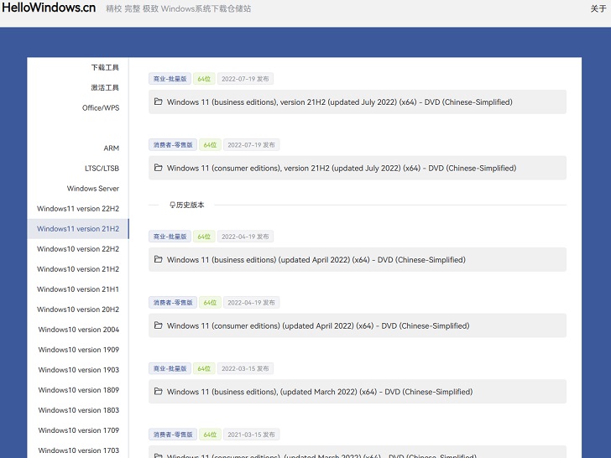Click 消费者-零售版 tag dated 2021-03-15
Viewport: 611px width, 458px height.
[173, 435]
